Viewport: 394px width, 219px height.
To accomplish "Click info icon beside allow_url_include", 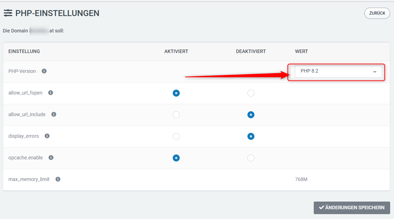I will point(54,114).
